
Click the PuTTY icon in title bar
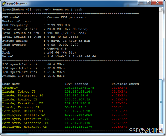tap(4, 4)
